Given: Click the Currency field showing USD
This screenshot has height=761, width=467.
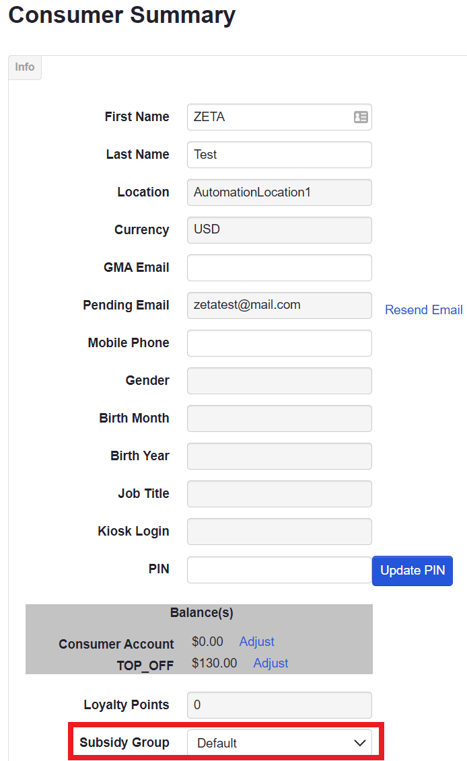Looking at the screenshot, I should click(x=280, y=230).
